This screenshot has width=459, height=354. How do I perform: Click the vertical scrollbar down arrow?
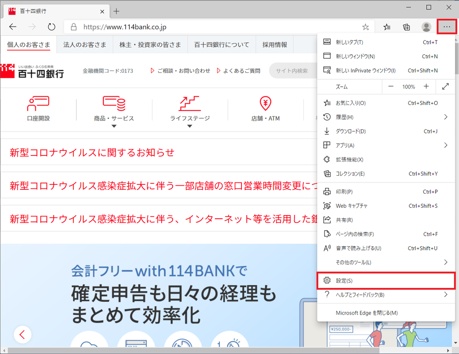pos(456,343)
